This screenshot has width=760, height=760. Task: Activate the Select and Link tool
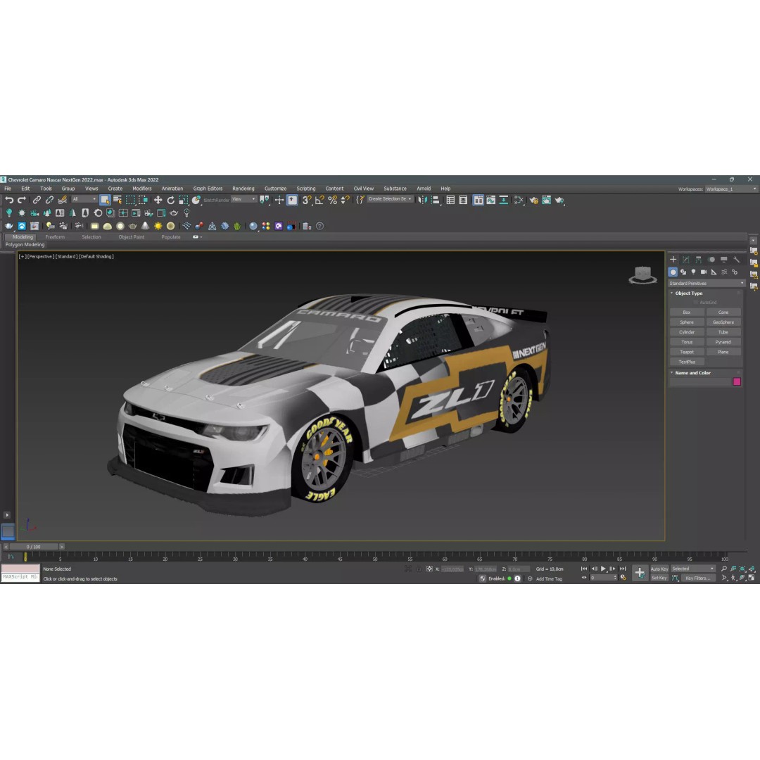coord(37,200)
